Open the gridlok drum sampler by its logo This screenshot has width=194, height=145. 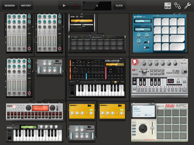tap(138, 17)
